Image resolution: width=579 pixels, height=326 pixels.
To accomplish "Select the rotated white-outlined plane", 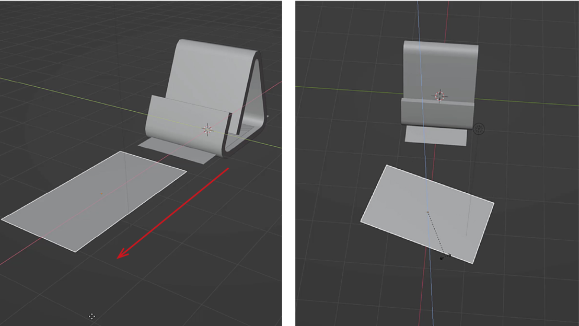I will [427, 214].
